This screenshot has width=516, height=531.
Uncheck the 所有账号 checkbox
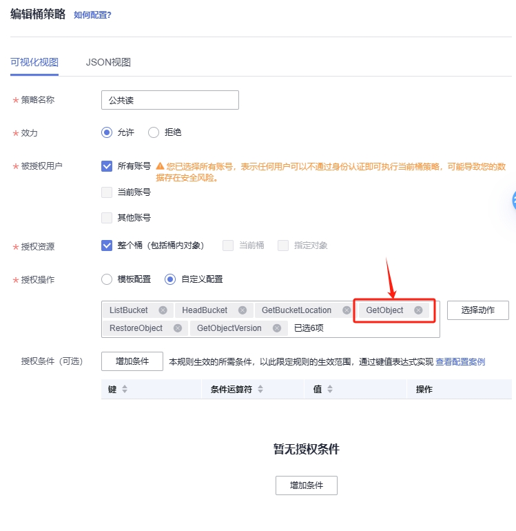107,166
